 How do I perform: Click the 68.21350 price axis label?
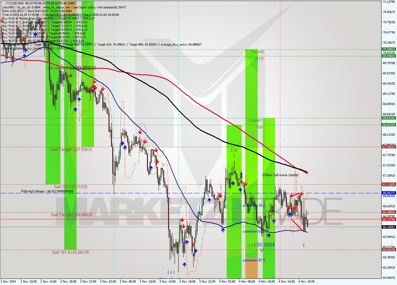tap(389, 134)
